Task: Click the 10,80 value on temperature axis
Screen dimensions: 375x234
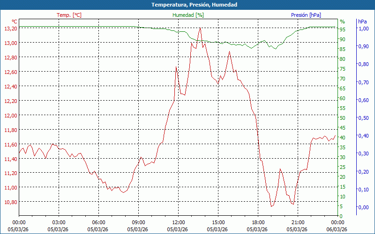Action: [x=10, y=202]
